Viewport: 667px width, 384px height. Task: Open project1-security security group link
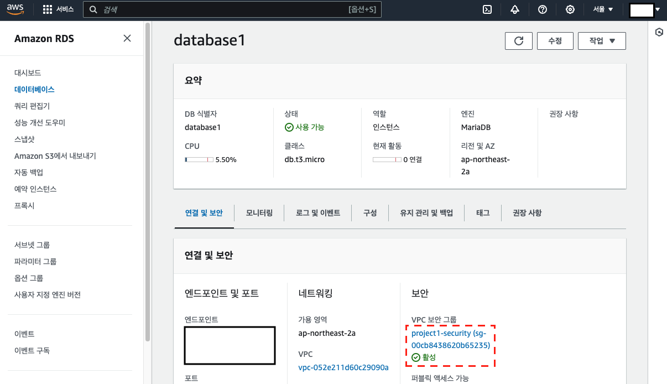[451, 339]
